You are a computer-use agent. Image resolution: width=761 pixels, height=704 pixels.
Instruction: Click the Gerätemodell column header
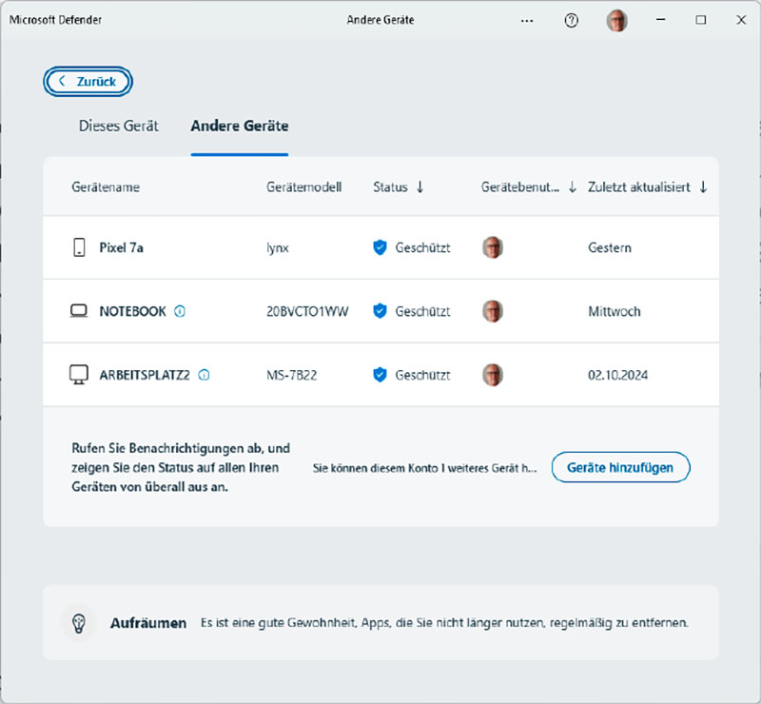coord(303,186)
